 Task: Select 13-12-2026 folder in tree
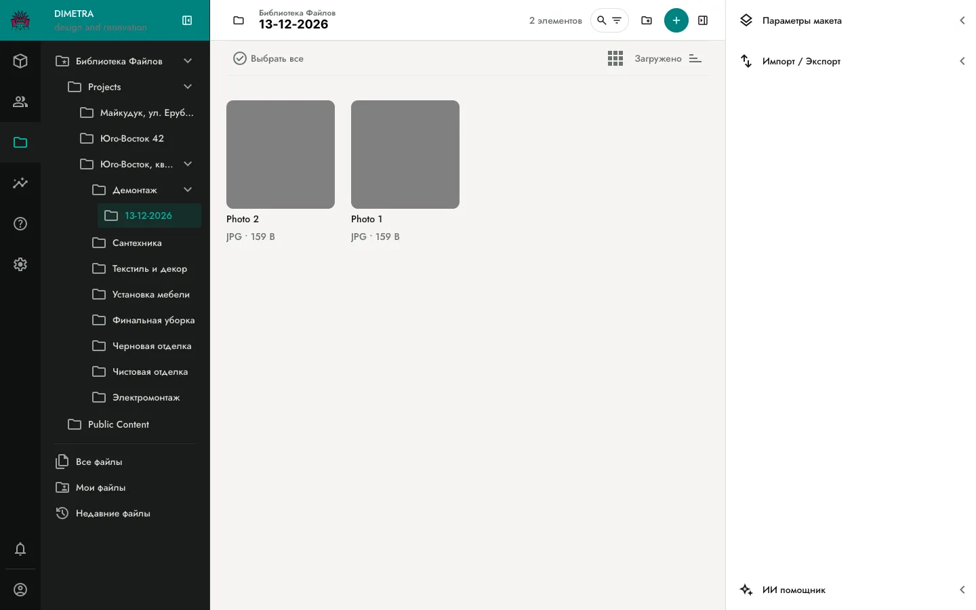149,216
